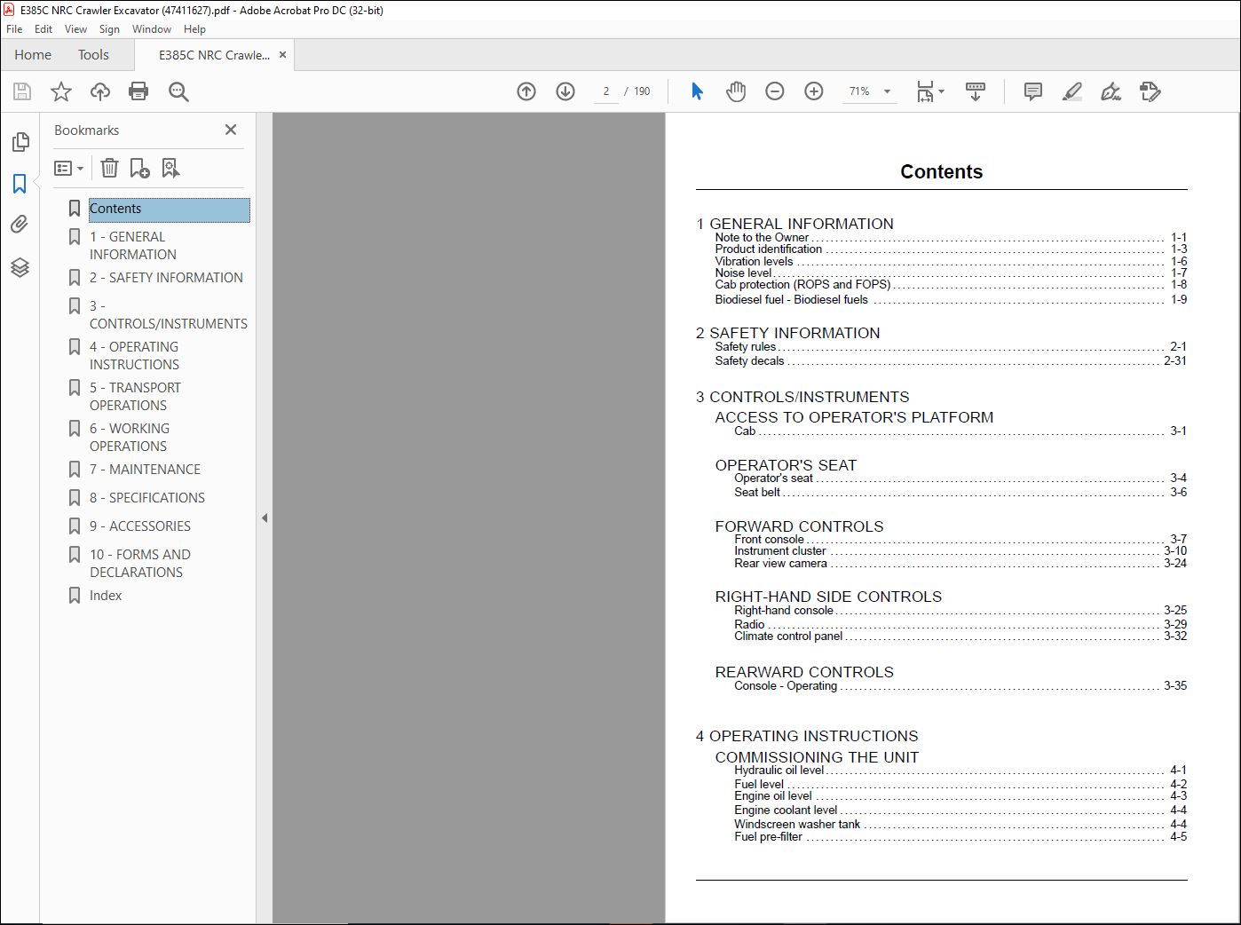The image size is (1241, 925).
Task: Collapse the navigation pane arrow
Action: 264,518
